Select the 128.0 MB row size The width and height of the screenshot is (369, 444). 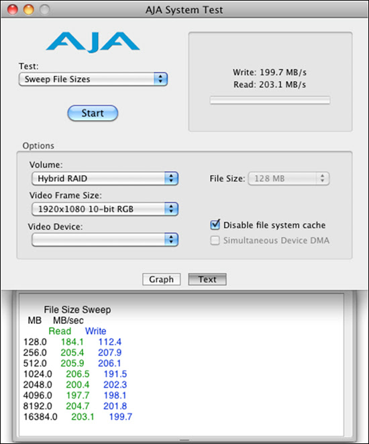[x=35, y=342]
